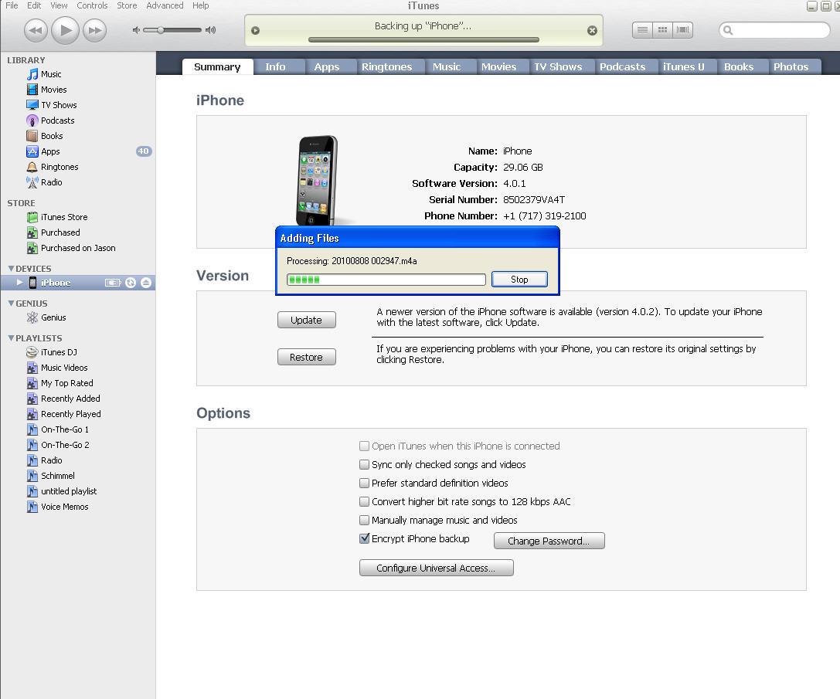This screenshot has height=699, width=840.
Task: Enable Convert higher bit rate songs checkbox
Action: tap(364, 502)
